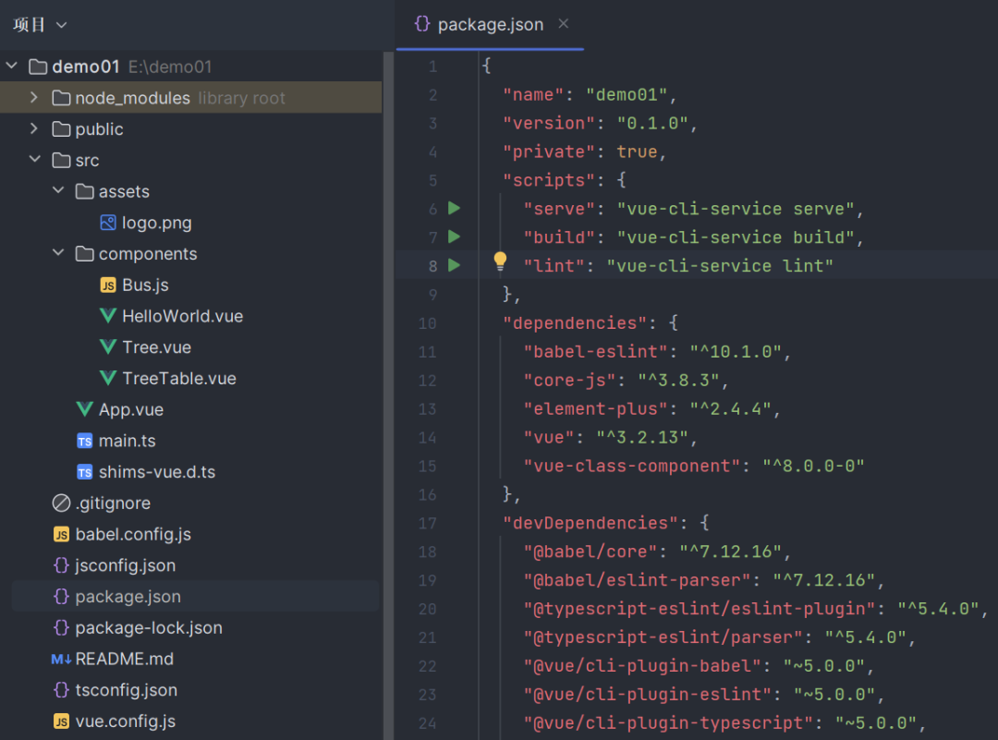Collapse the components folder
The height and width of the screenshot is (740, 998).
point(58,254)
